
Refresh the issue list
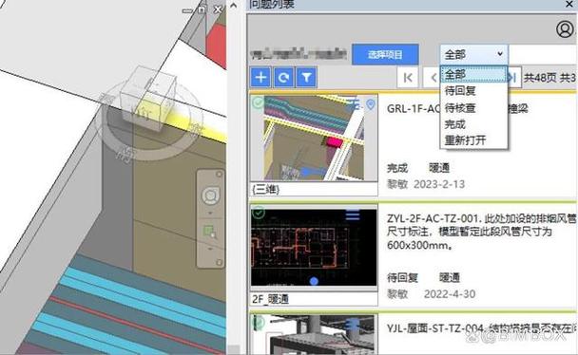(283, 77)
